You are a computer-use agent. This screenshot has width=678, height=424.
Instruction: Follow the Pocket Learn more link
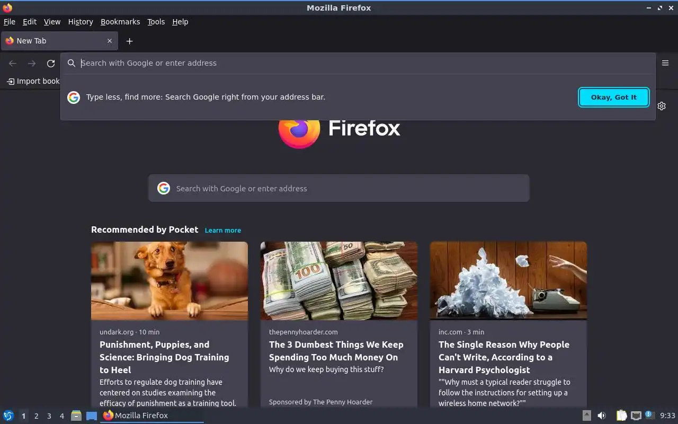(223, 230)
